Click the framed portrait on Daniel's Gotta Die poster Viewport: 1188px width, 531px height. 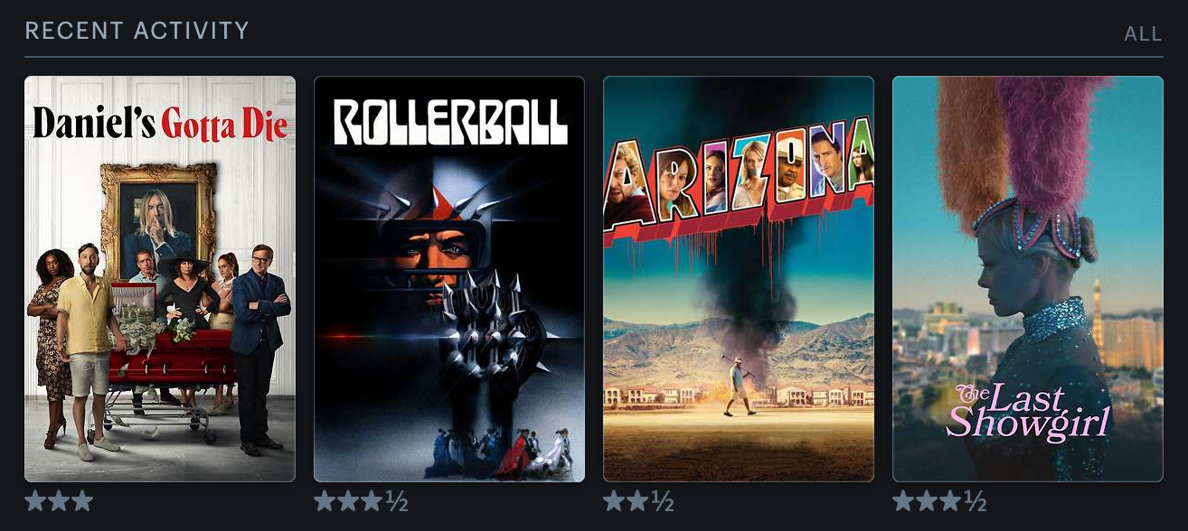158,221
